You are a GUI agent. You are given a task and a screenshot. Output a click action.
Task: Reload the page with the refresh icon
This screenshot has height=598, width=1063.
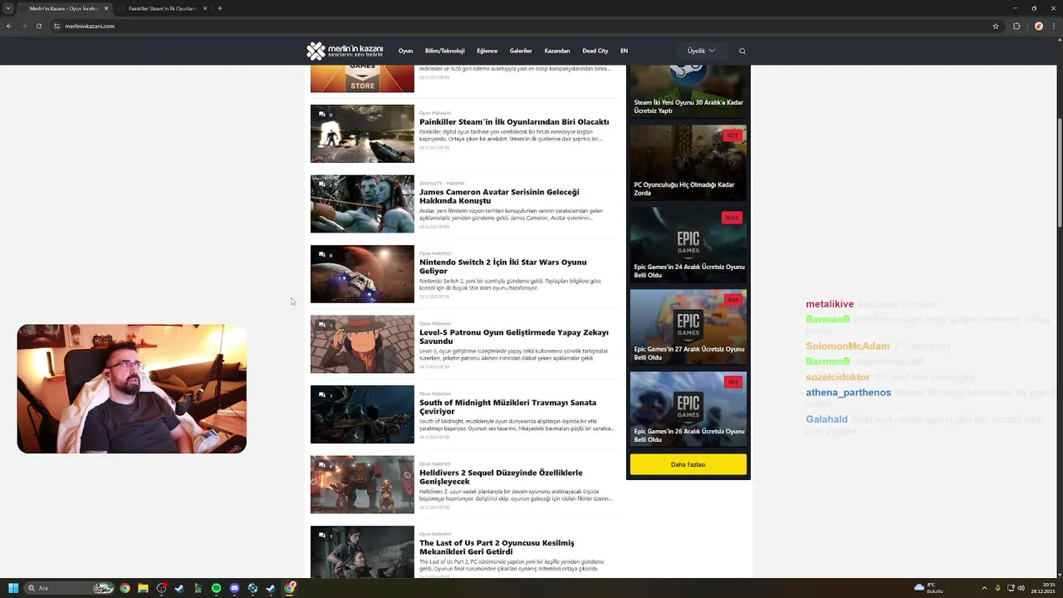[38, 26]
